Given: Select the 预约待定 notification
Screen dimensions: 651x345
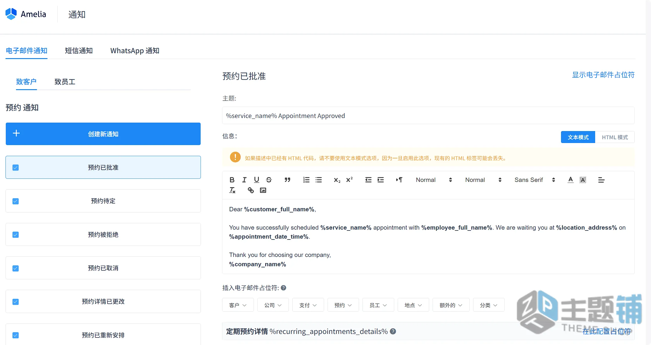Looking at the screenshot, I should point(103,201).
